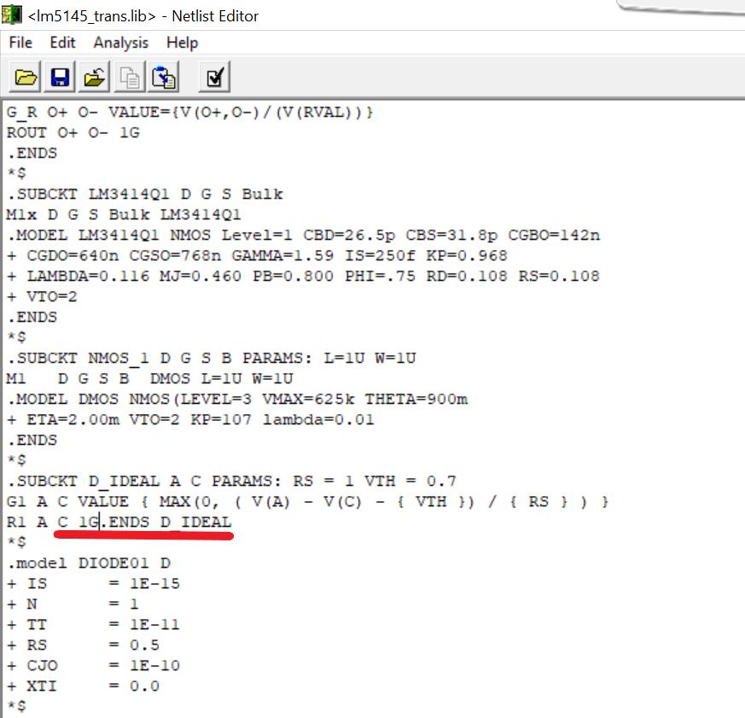Viewport: 745px width, 718px height.
Task: Click the '+ CJO = 1E-10' line
Action: click(94, 665)
